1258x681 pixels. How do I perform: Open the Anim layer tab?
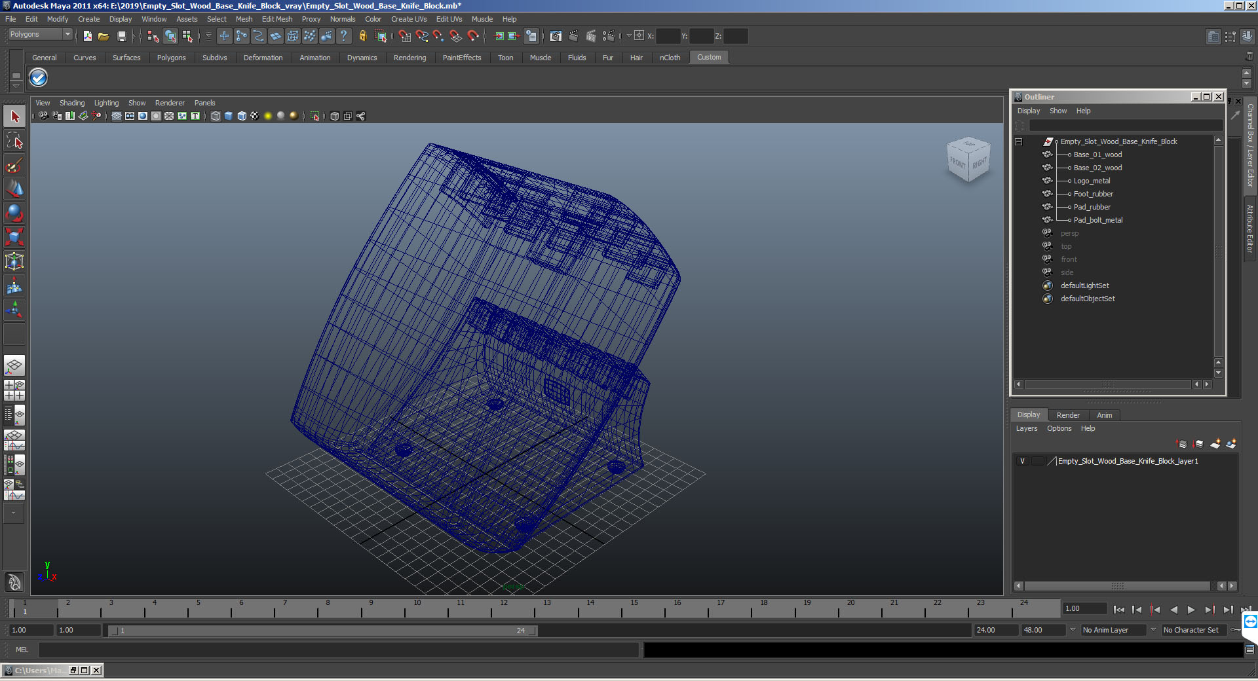(x=1105, y=415)
